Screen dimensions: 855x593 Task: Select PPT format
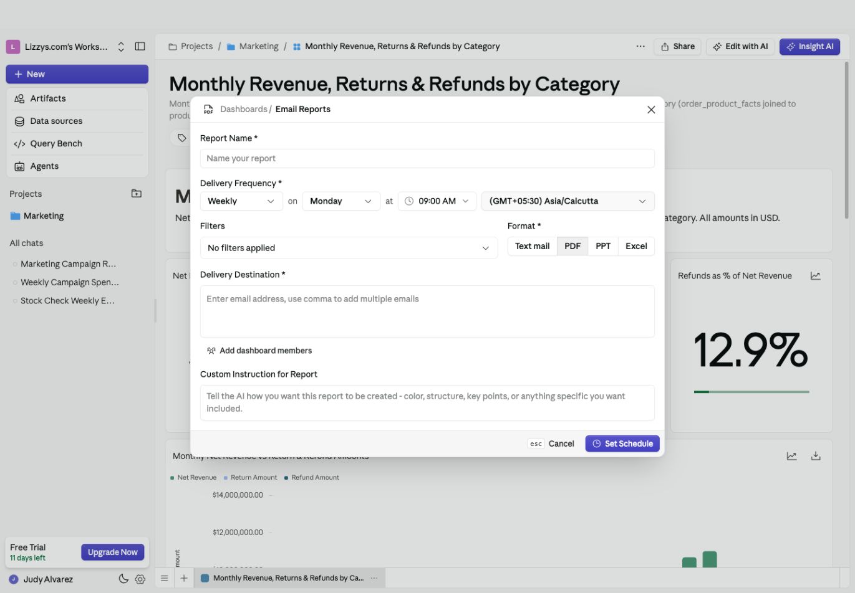(x=603, y=246)
